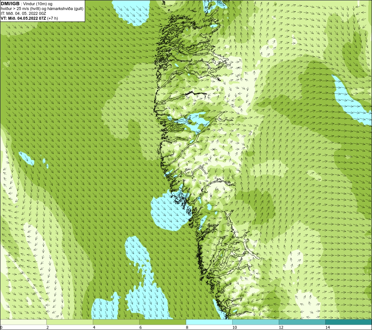Click the '(+7 h)' forecast offset text
The image size is (372, 330).
(53, 18)
